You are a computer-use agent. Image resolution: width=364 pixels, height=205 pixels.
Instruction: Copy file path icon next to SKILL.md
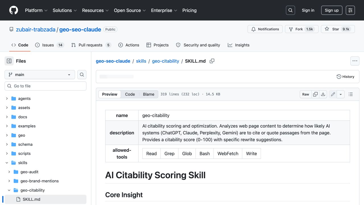click(212, 61)
